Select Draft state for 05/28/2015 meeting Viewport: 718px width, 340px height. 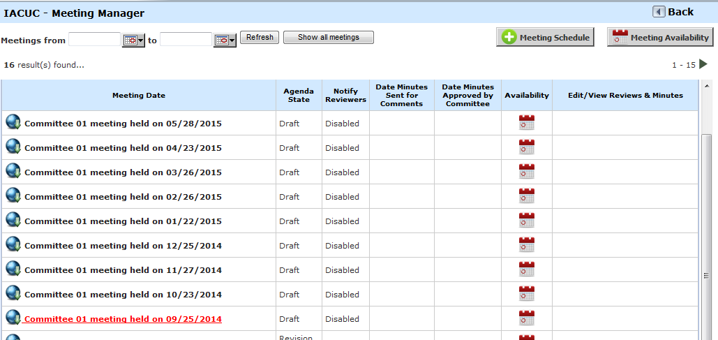coord(289,124)
